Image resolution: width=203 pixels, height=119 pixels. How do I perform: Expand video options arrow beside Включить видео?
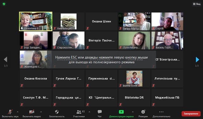click(x=41, y=112)
